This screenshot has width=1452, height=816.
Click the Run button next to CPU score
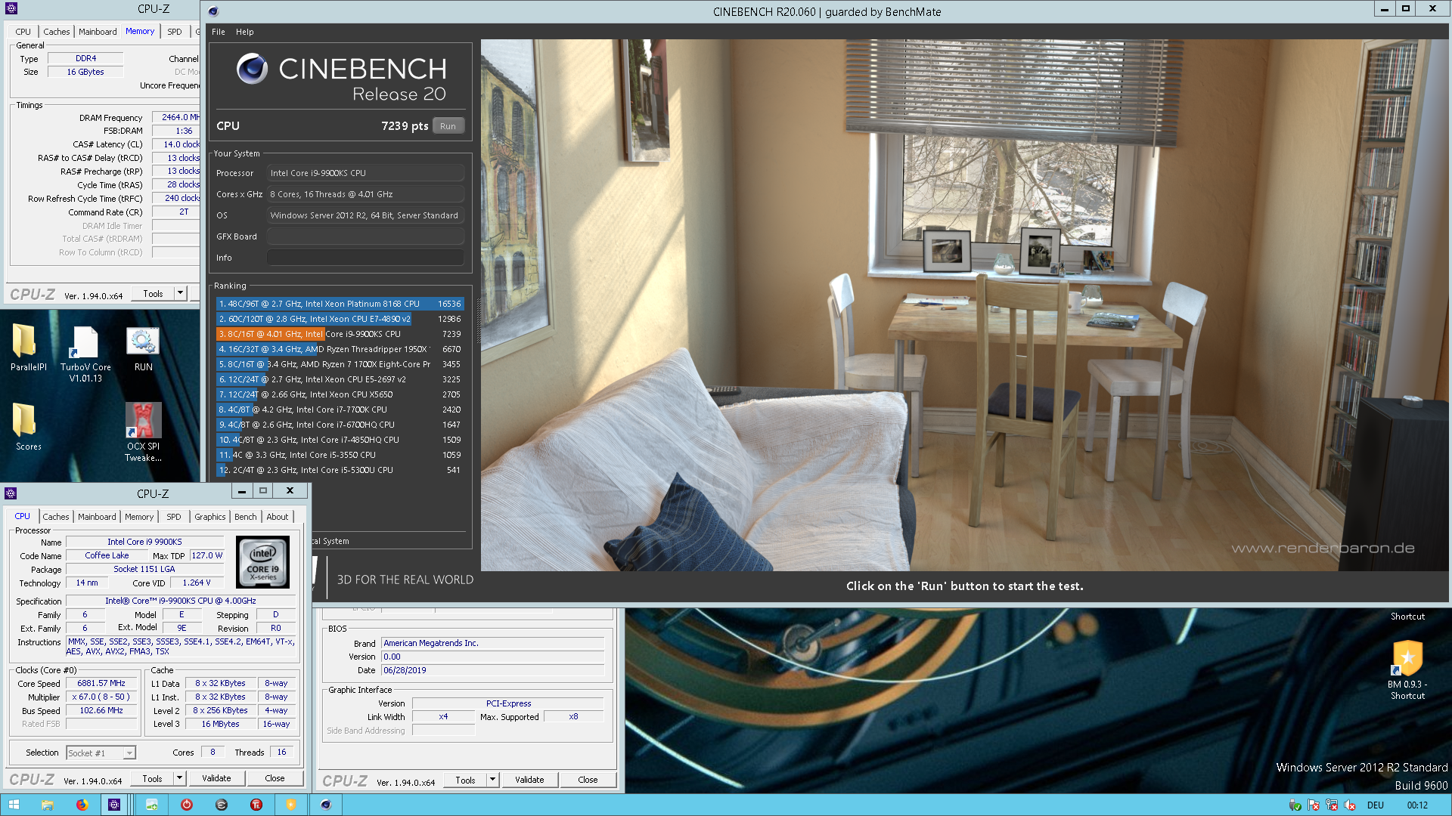coord(448,126)
